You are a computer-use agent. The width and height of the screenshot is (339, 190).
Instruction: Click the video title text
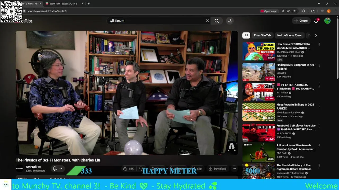click(58, 160)
